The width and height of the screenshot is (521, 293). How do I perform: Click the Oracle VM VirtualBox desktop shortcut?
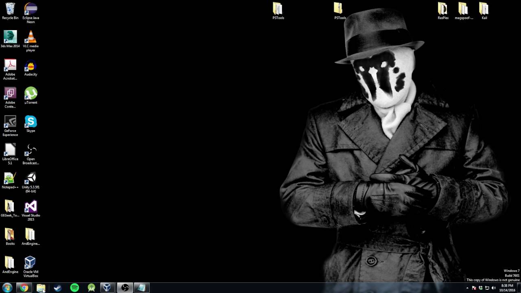tap(31, 267)
